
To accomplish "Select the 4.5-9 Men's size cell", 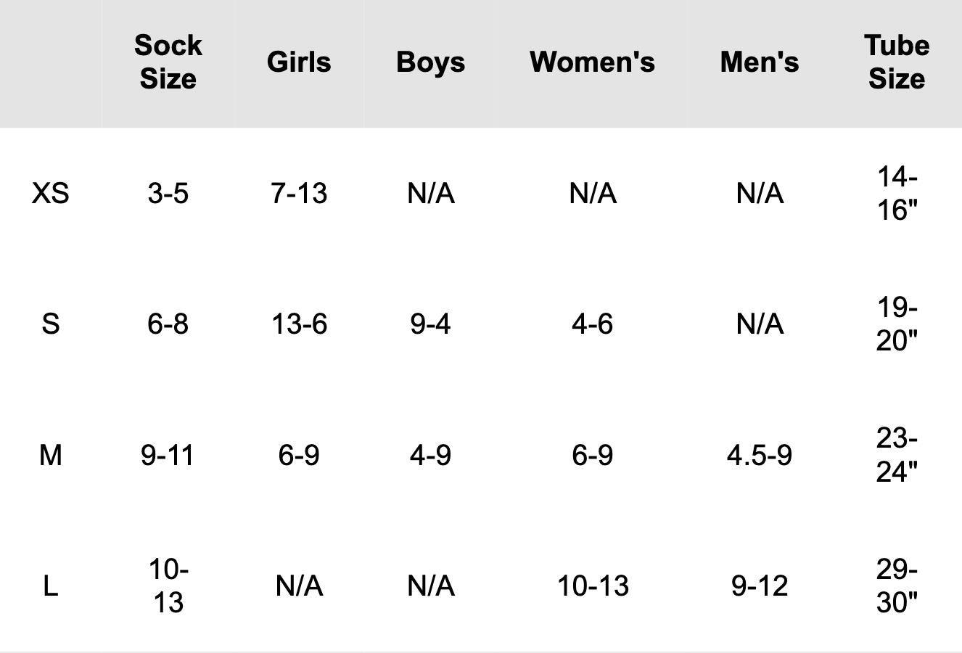I will (760, 456).
